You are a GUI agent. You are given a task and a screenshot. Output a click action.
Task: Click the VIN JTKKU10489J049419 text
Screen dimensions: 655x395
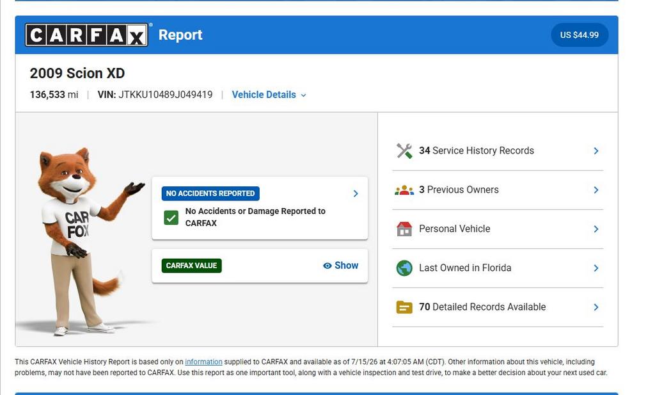coord(155,95)
